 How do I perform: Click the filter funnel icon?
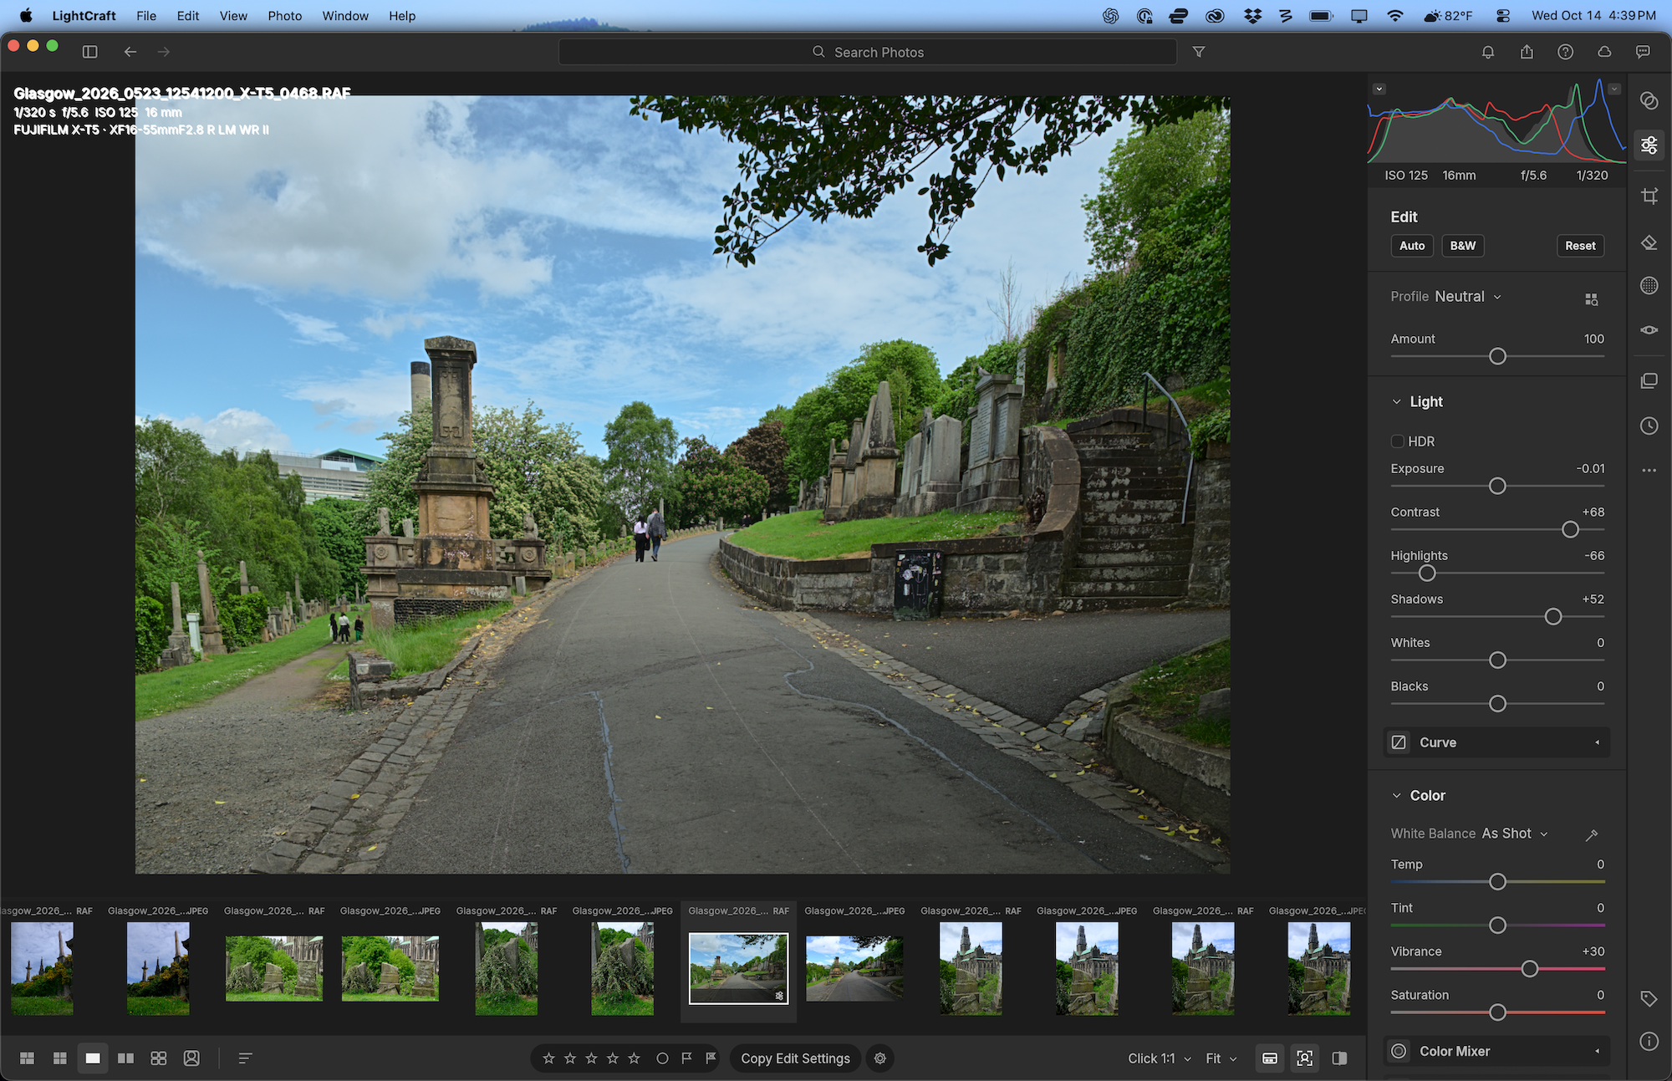[1199, 52]
